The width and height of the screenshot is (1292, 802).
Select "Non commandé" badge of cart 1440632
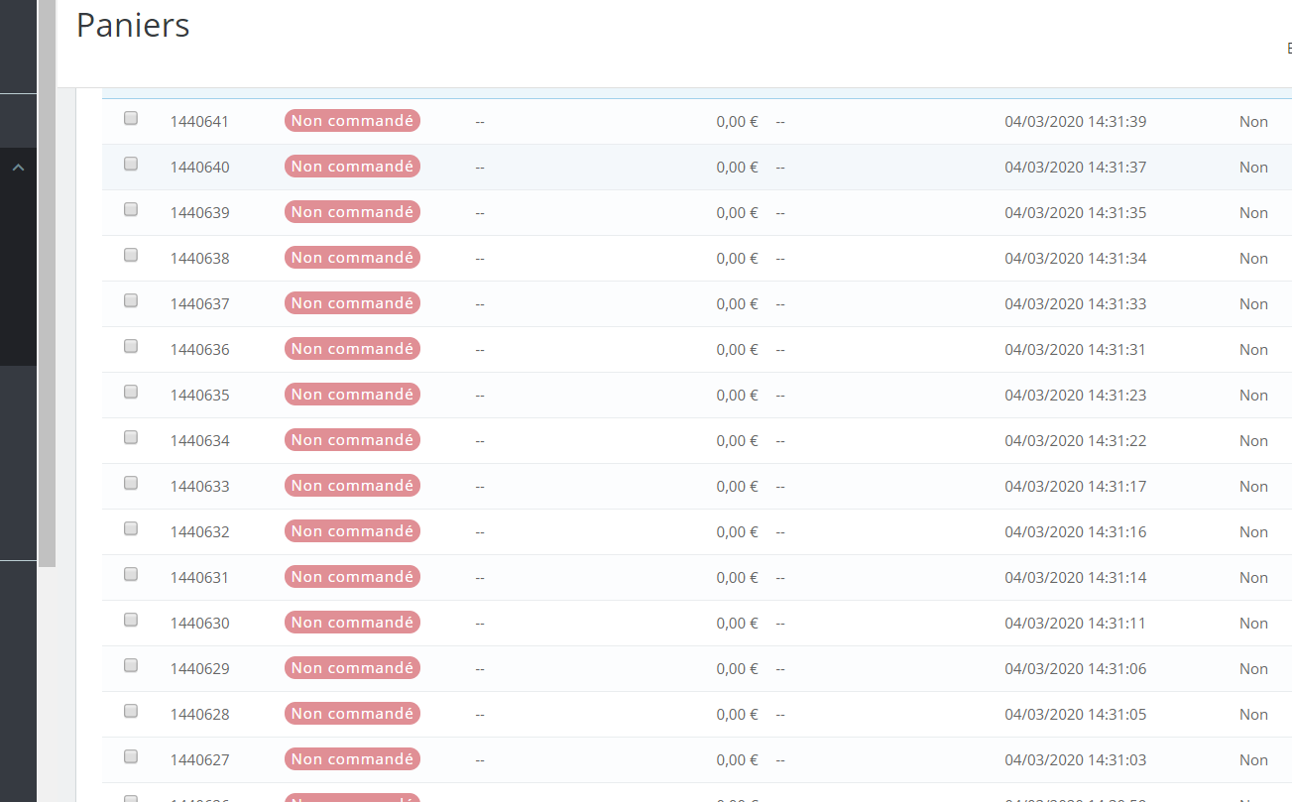(352, 531)
